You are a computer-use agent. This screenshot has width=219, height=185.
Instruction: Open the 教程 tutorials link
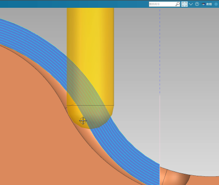pos(209,4)
